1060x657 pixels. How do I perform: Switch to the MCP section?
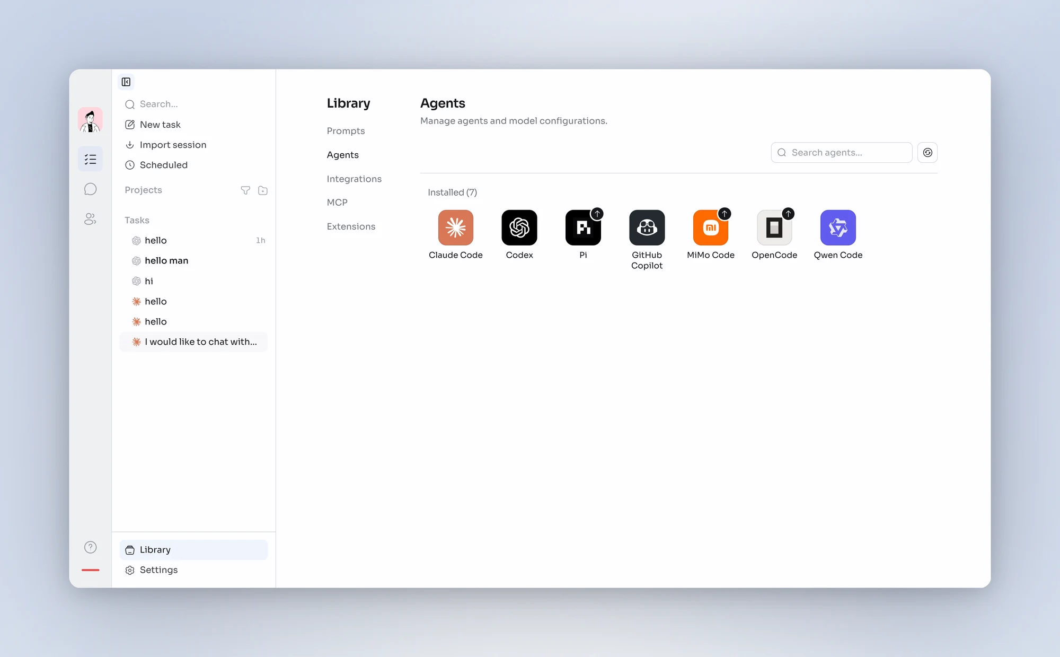pos(337,203)
